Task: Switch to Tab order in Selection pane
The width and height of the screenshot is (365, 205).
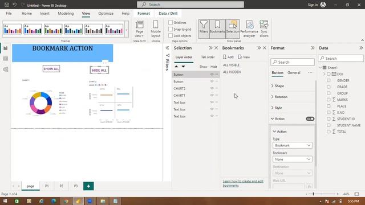Action: click(208, 57)
